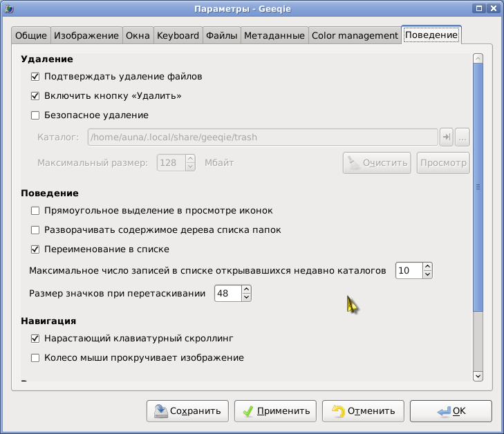Image resolution: width=504 pixels, height=434 pixels.
Task: Click the Очистить button with broom icon
Action: coord(377,163)
